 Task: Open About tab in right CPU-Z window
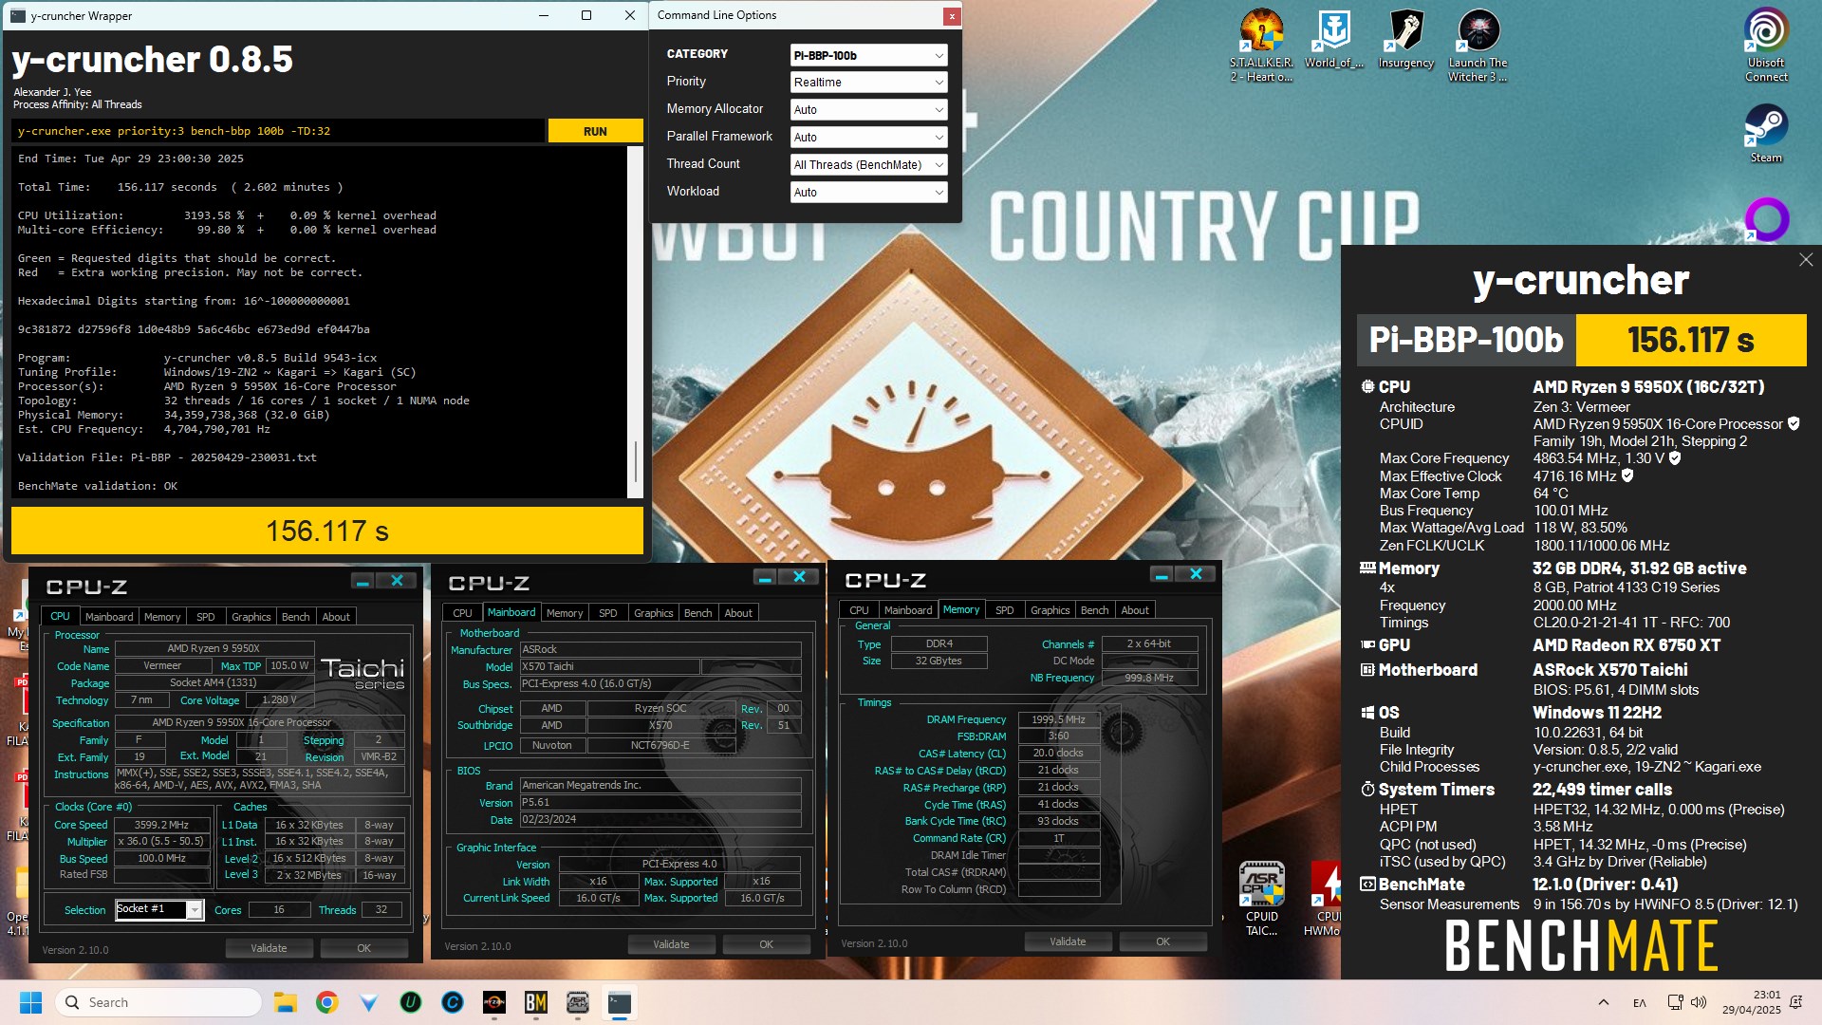coord(1135,610)
